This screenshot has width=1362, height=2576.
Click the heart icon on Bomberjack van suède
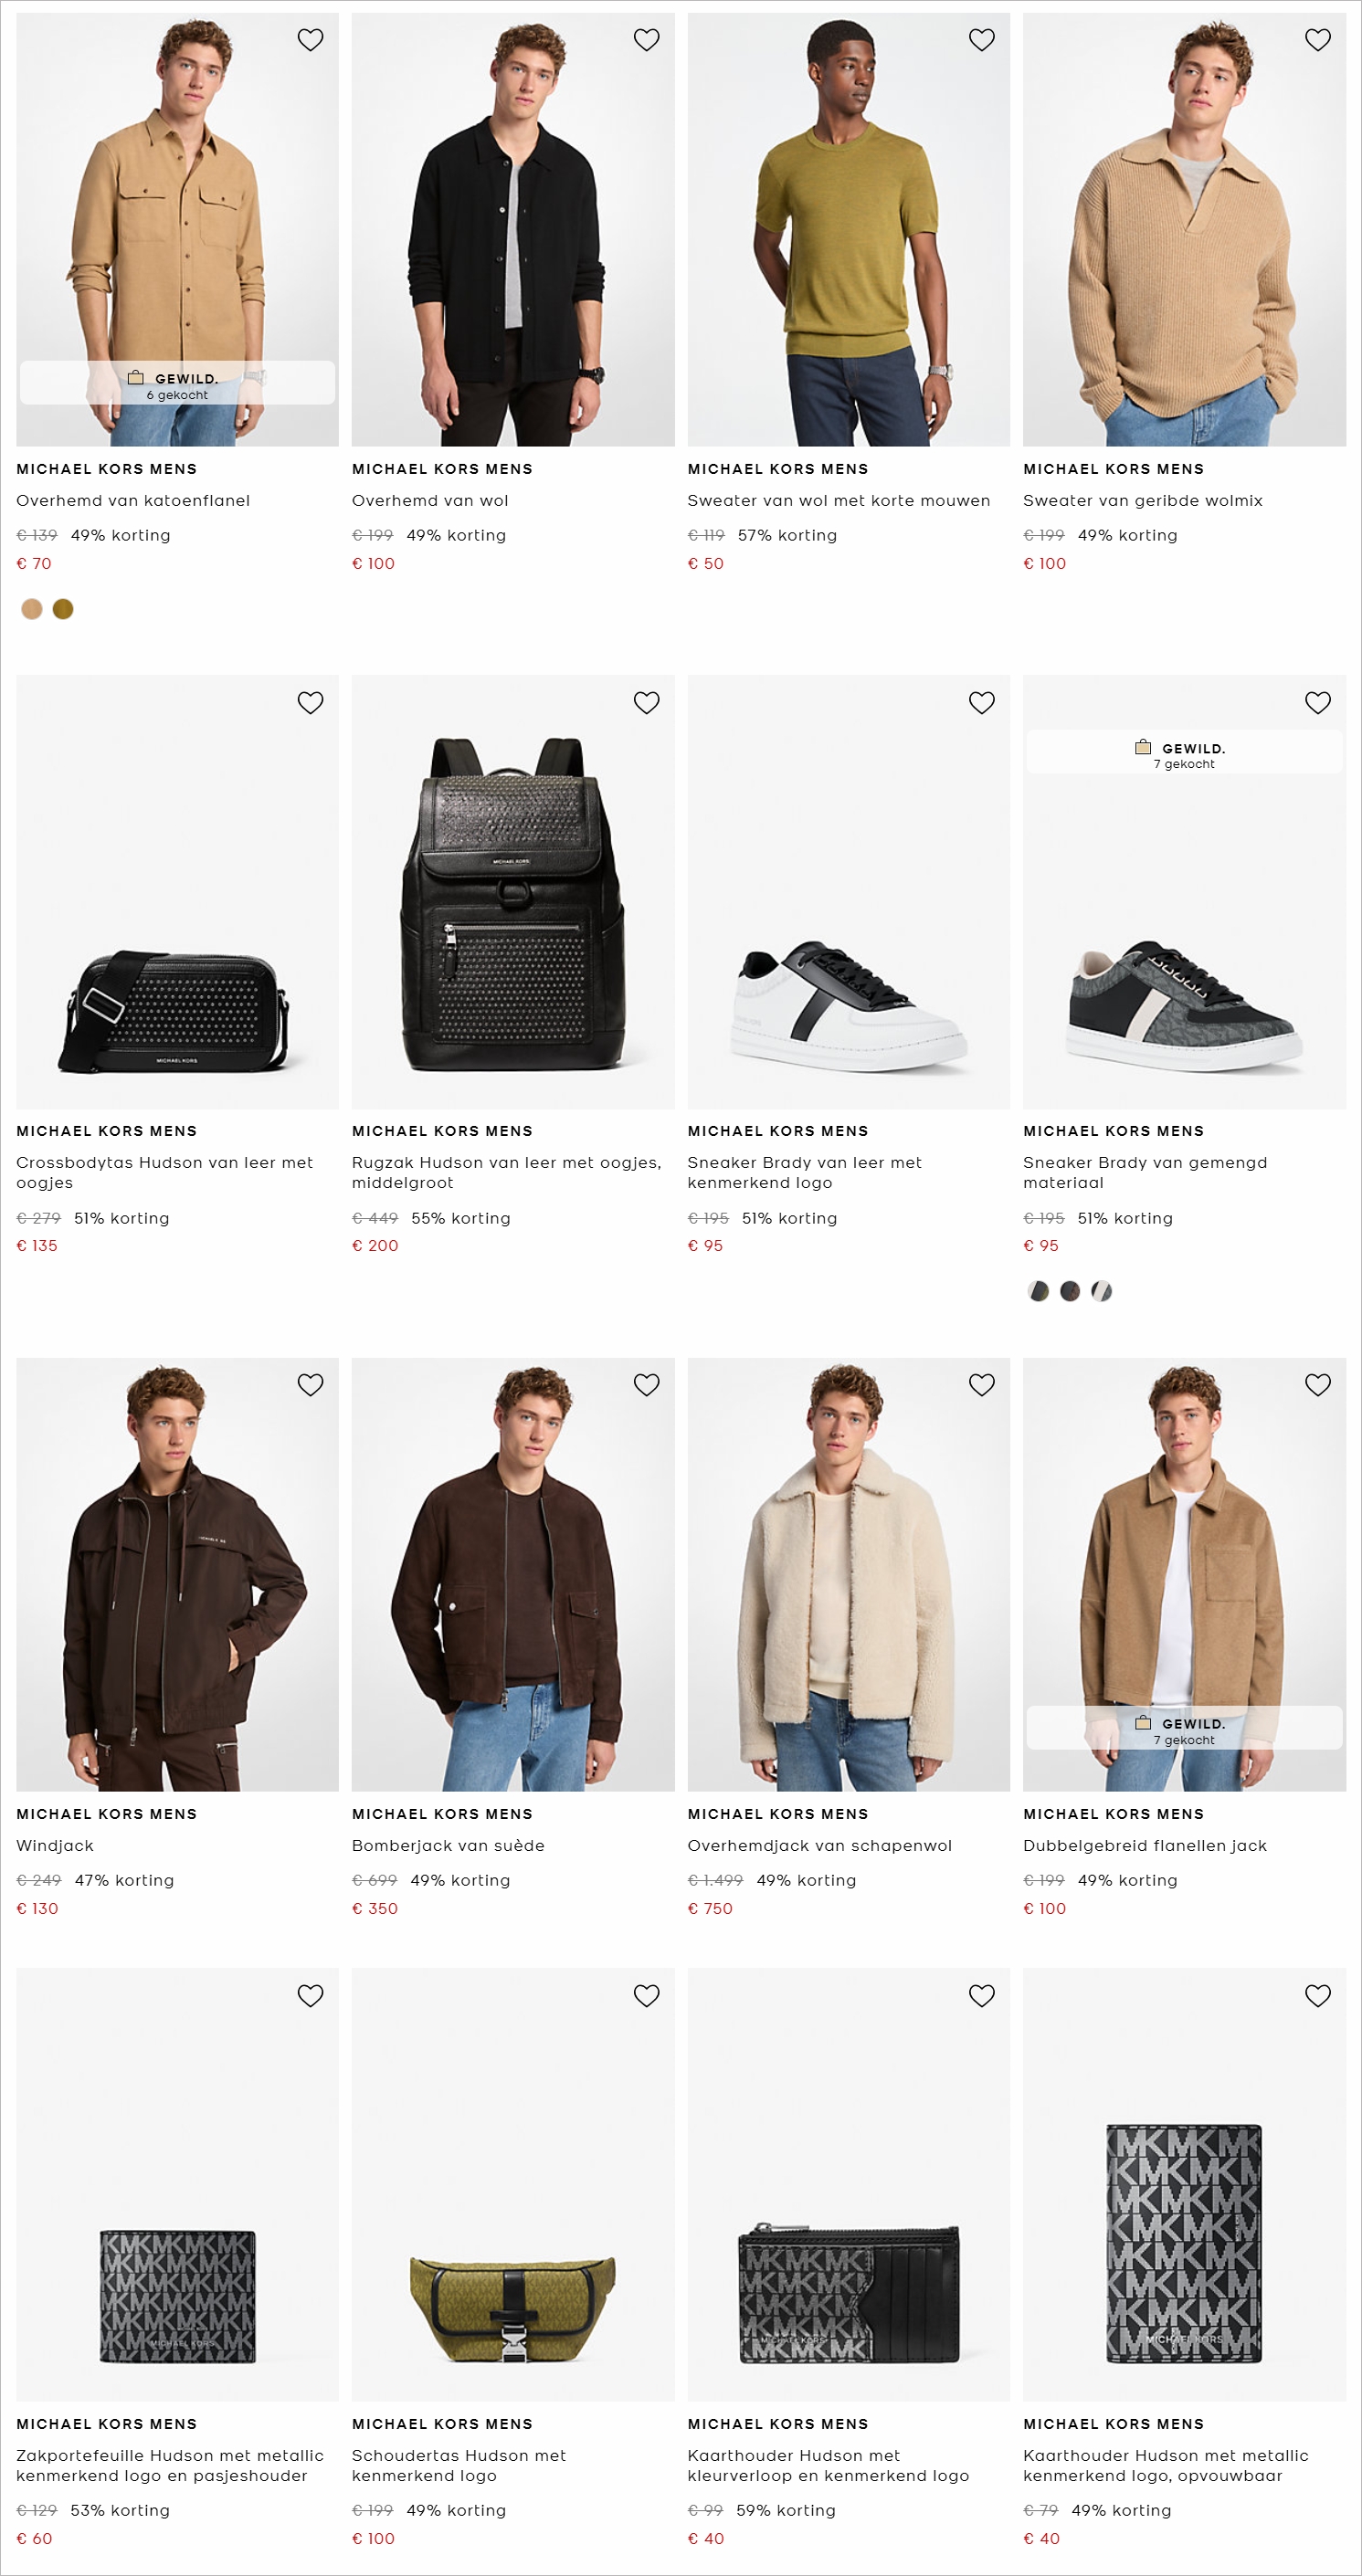(x=646, y=1385)
